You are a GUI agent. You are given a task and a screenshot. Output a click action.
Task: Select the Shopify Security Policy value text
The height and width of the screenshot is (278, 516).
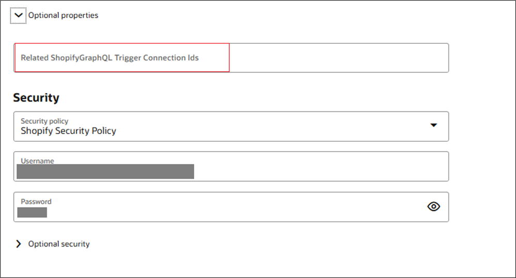click(68, 131)
